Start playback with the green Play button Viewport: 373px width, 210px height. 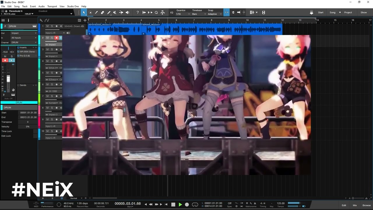[x=180, y=204]
